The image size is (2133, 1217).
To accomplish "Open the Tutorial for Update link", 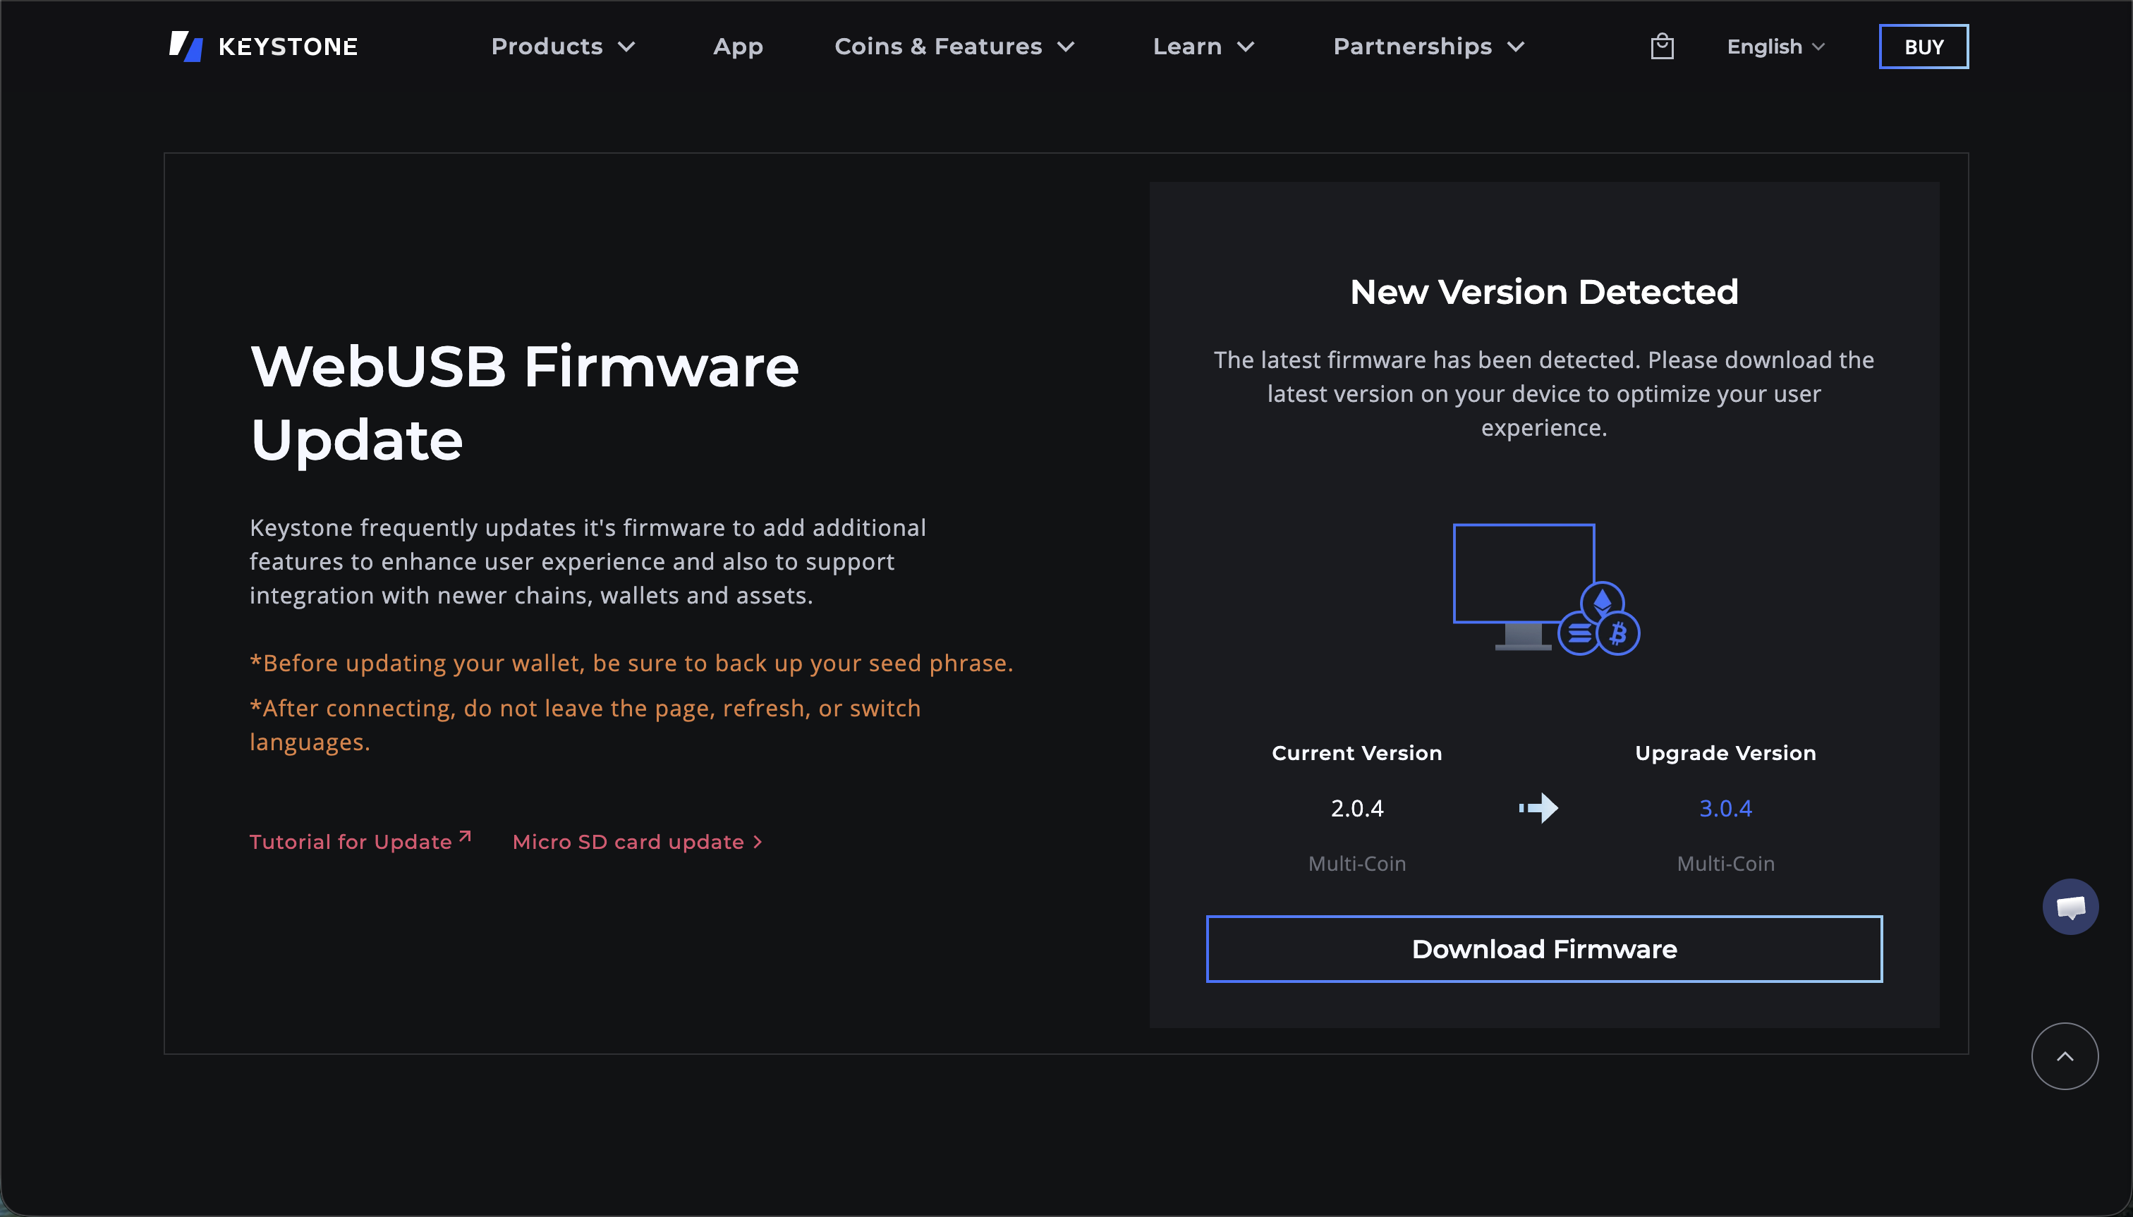I will [x=360, y=841].
